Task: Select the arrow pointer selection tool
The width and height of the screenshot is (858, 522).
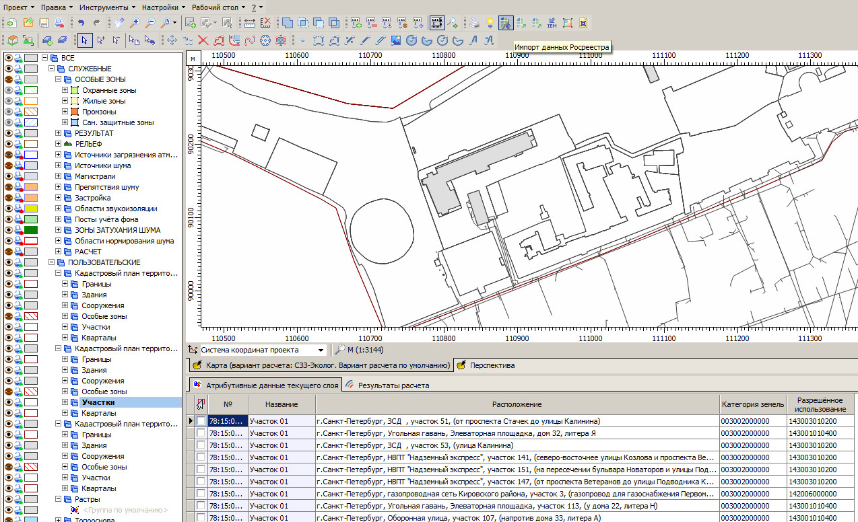Action: point(84,40)
